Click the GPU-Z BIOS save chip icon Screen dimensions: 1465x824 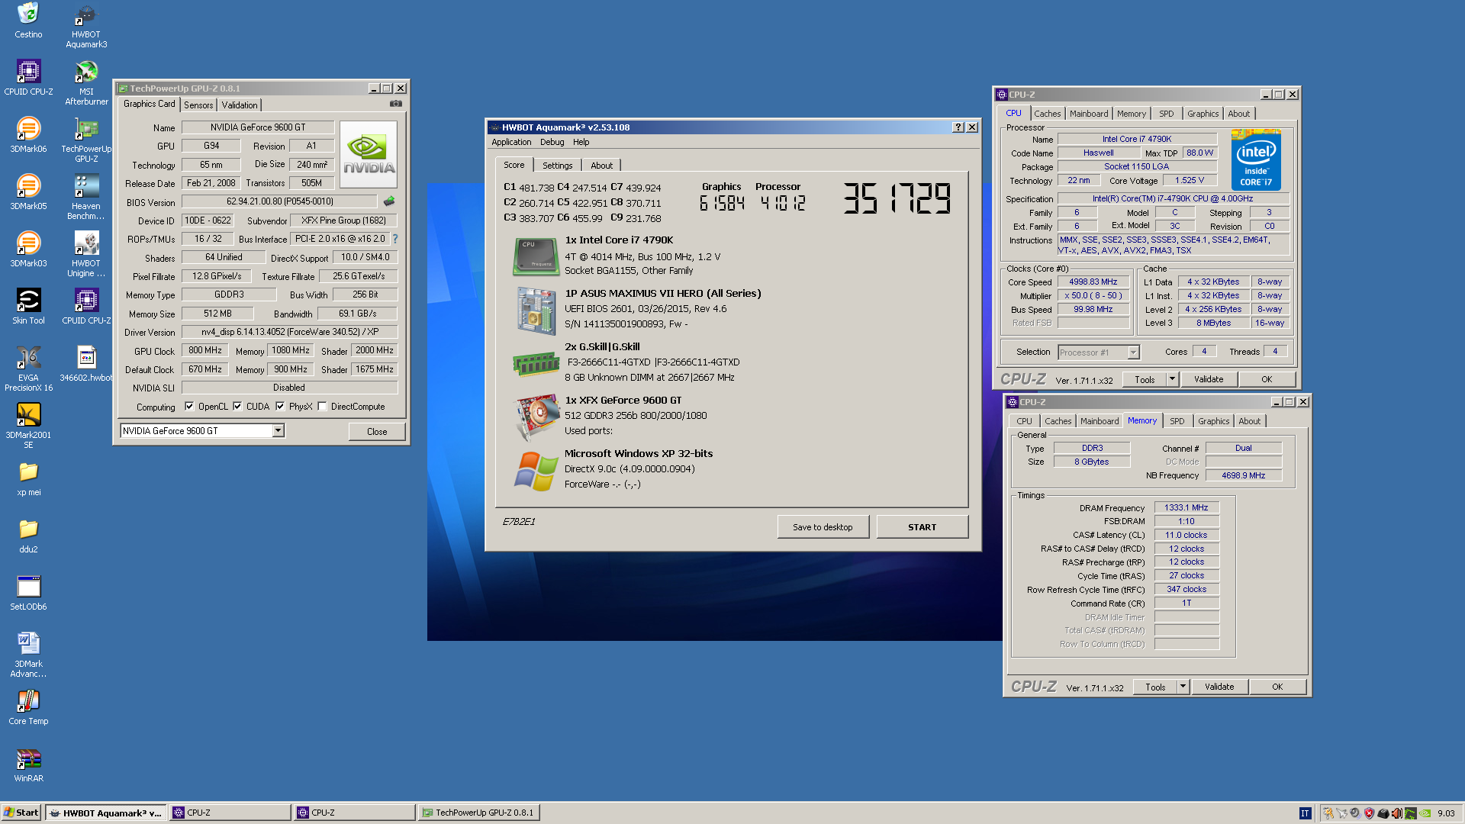[389, 201]
